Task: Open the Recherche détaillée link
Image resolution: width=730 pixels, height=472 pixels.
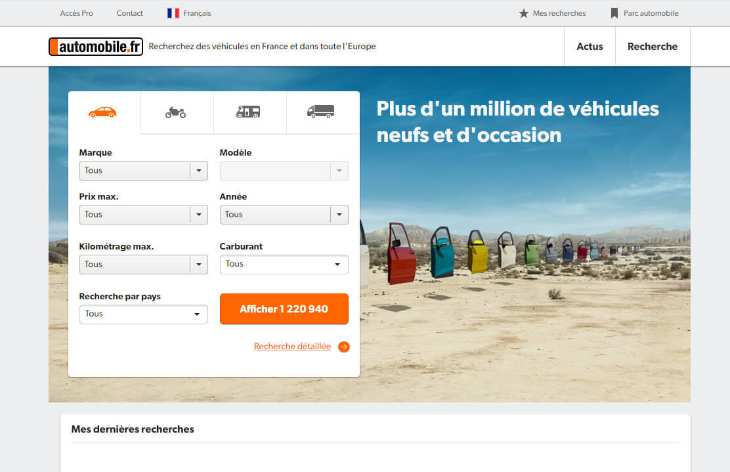Action: coord(292,347)
